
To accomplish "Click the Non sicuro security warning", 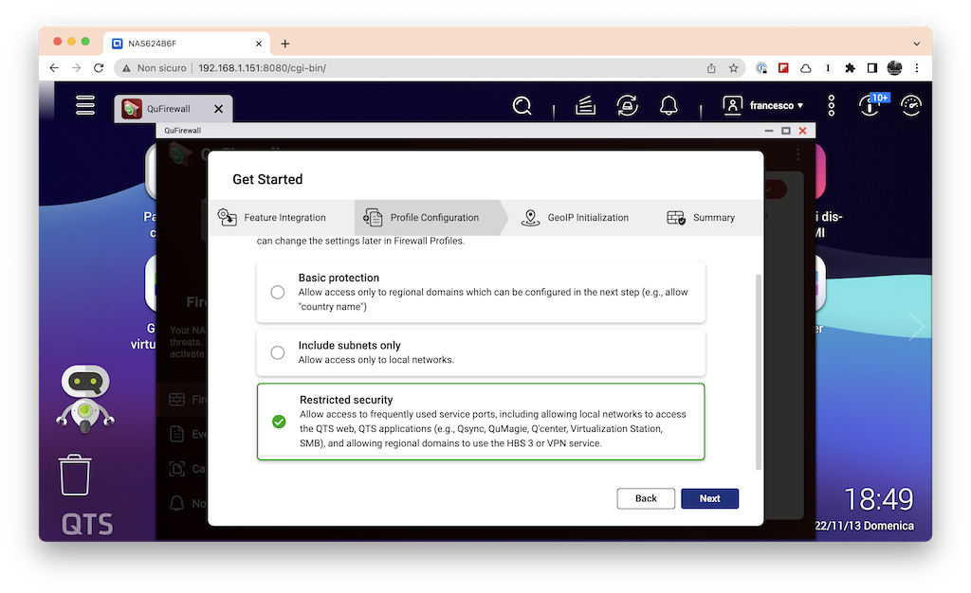I will 155,68.
